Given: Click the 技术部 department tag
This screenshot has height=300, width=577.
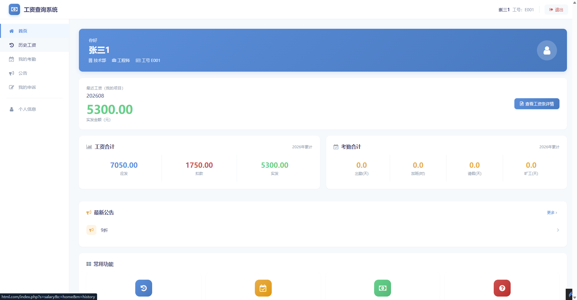Looking at the screenshot, I should 97,60.
